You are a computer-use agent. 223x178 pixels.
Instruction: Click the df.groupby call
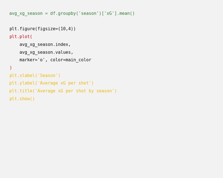coord(63,13)
